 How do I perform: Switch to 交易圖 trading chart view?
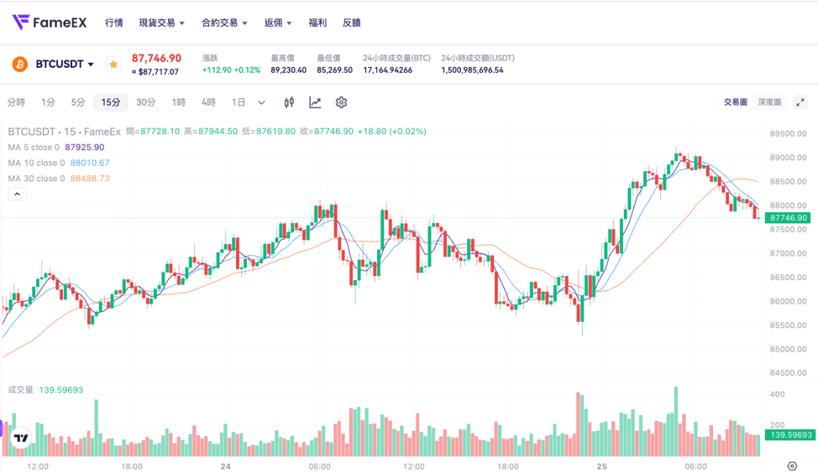(735, 102)
